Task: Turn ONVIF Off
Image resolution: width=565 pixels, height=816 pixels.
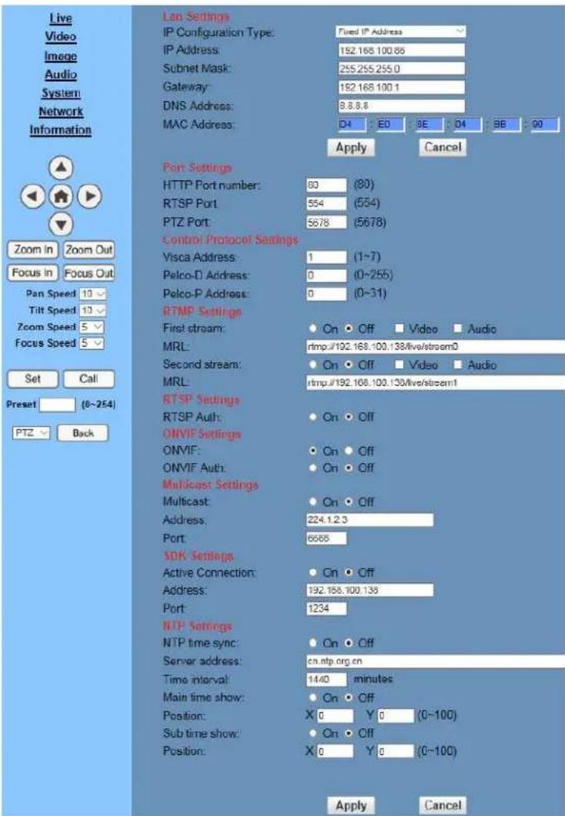Action: point(349,451)
